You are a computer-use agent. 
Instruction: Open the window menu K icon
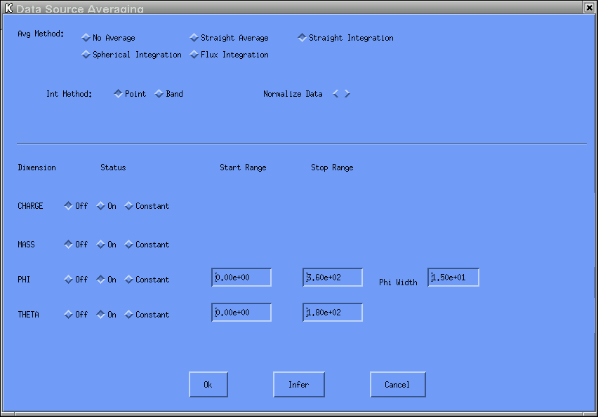pyautogui.click(x=8, y=7)
